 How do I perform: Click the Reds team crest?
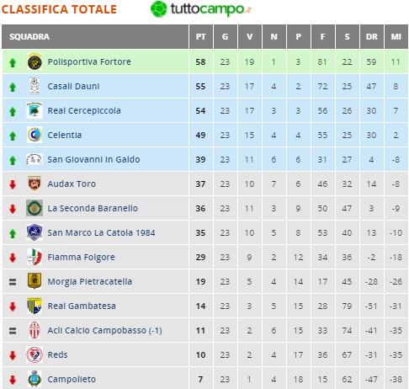coord(35,354)
